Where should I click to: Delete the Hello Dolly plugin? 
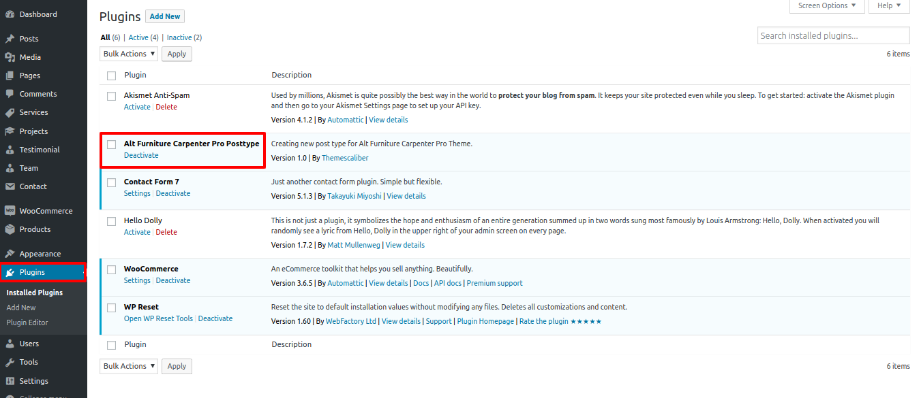(x=166, y=232)
